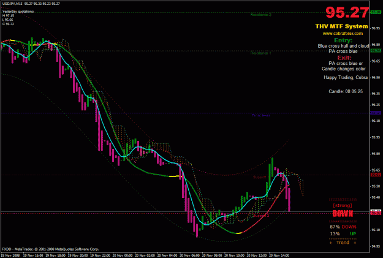
Task: Click the "Happy Trading, Cobra" text
Action: click(x=346, y=77)
